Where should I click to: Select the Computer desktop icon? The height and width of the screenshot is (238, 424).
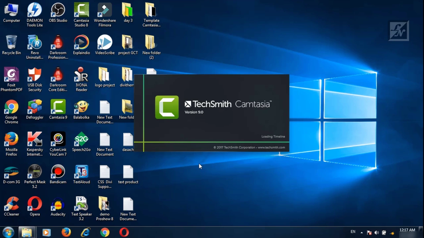[12, 13]
